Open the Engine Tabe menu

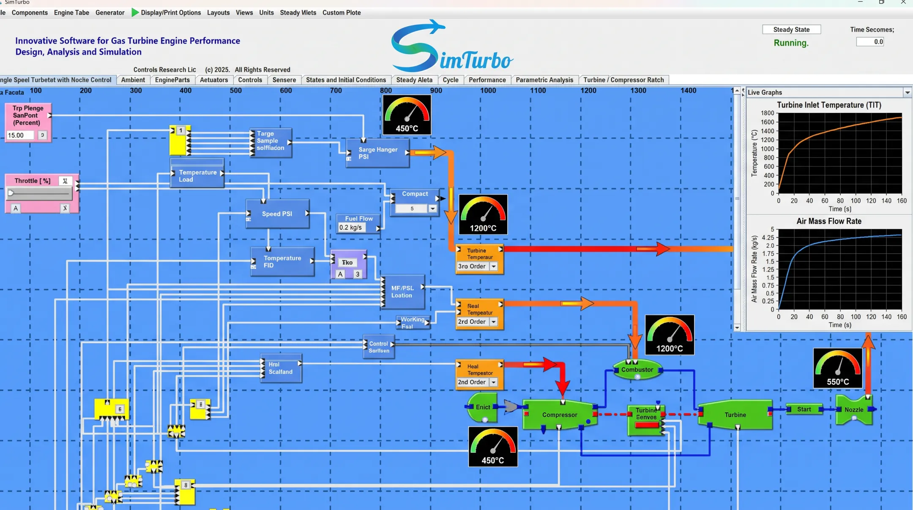[71, 13]
